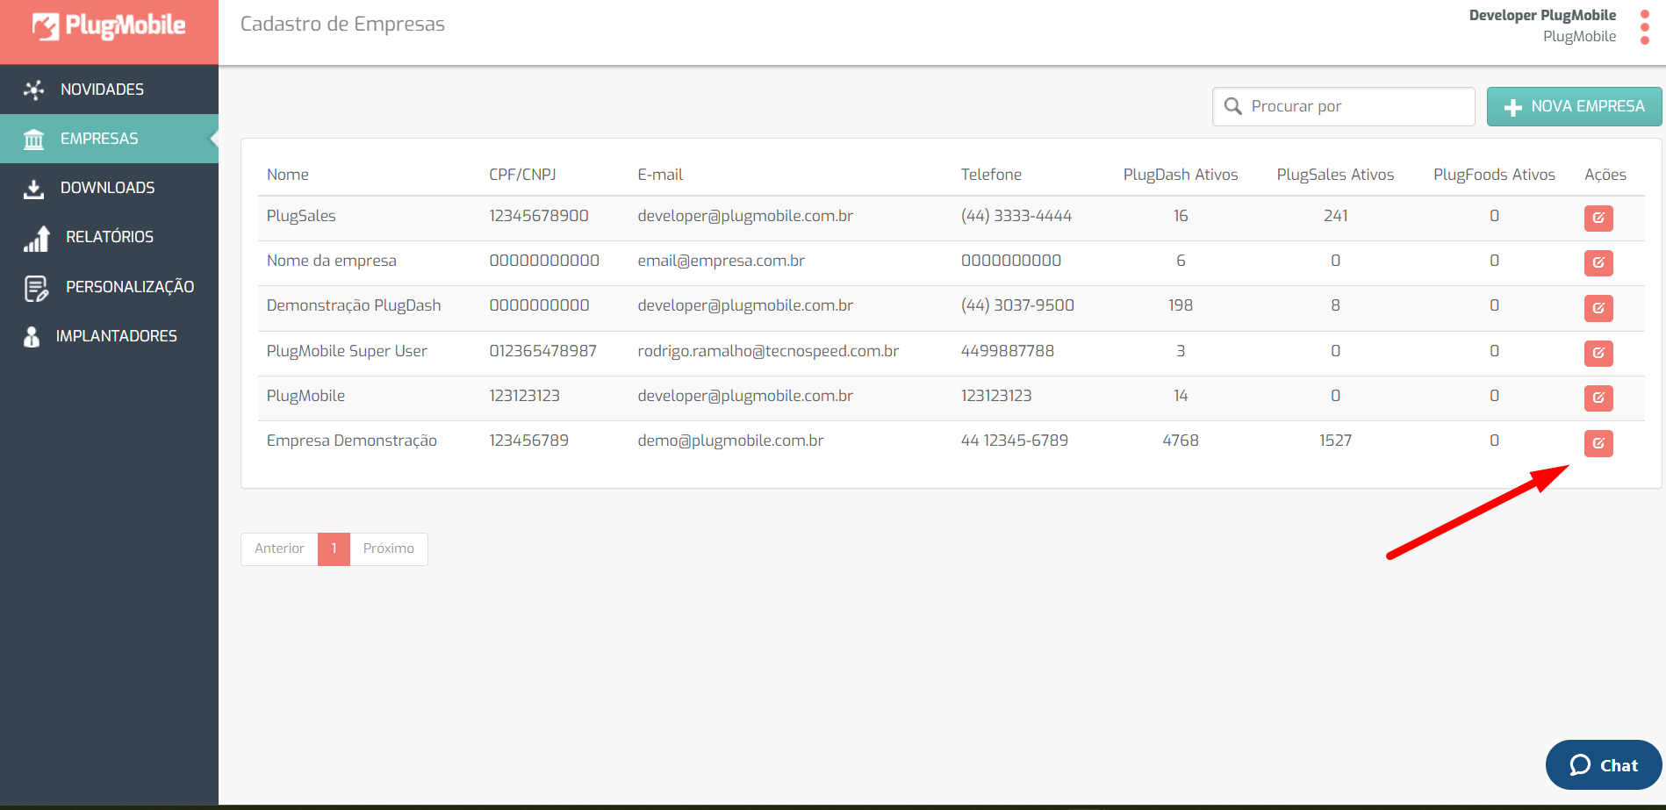
Task: Edit the Nome da empresa company
Action: [1598, 262]
